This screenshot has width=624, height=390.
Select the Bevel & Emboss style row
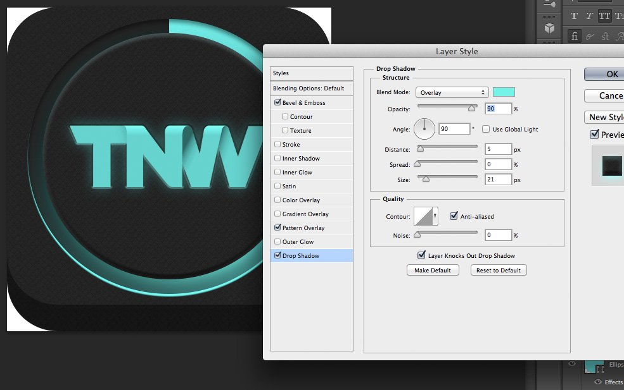click(312, 102)
